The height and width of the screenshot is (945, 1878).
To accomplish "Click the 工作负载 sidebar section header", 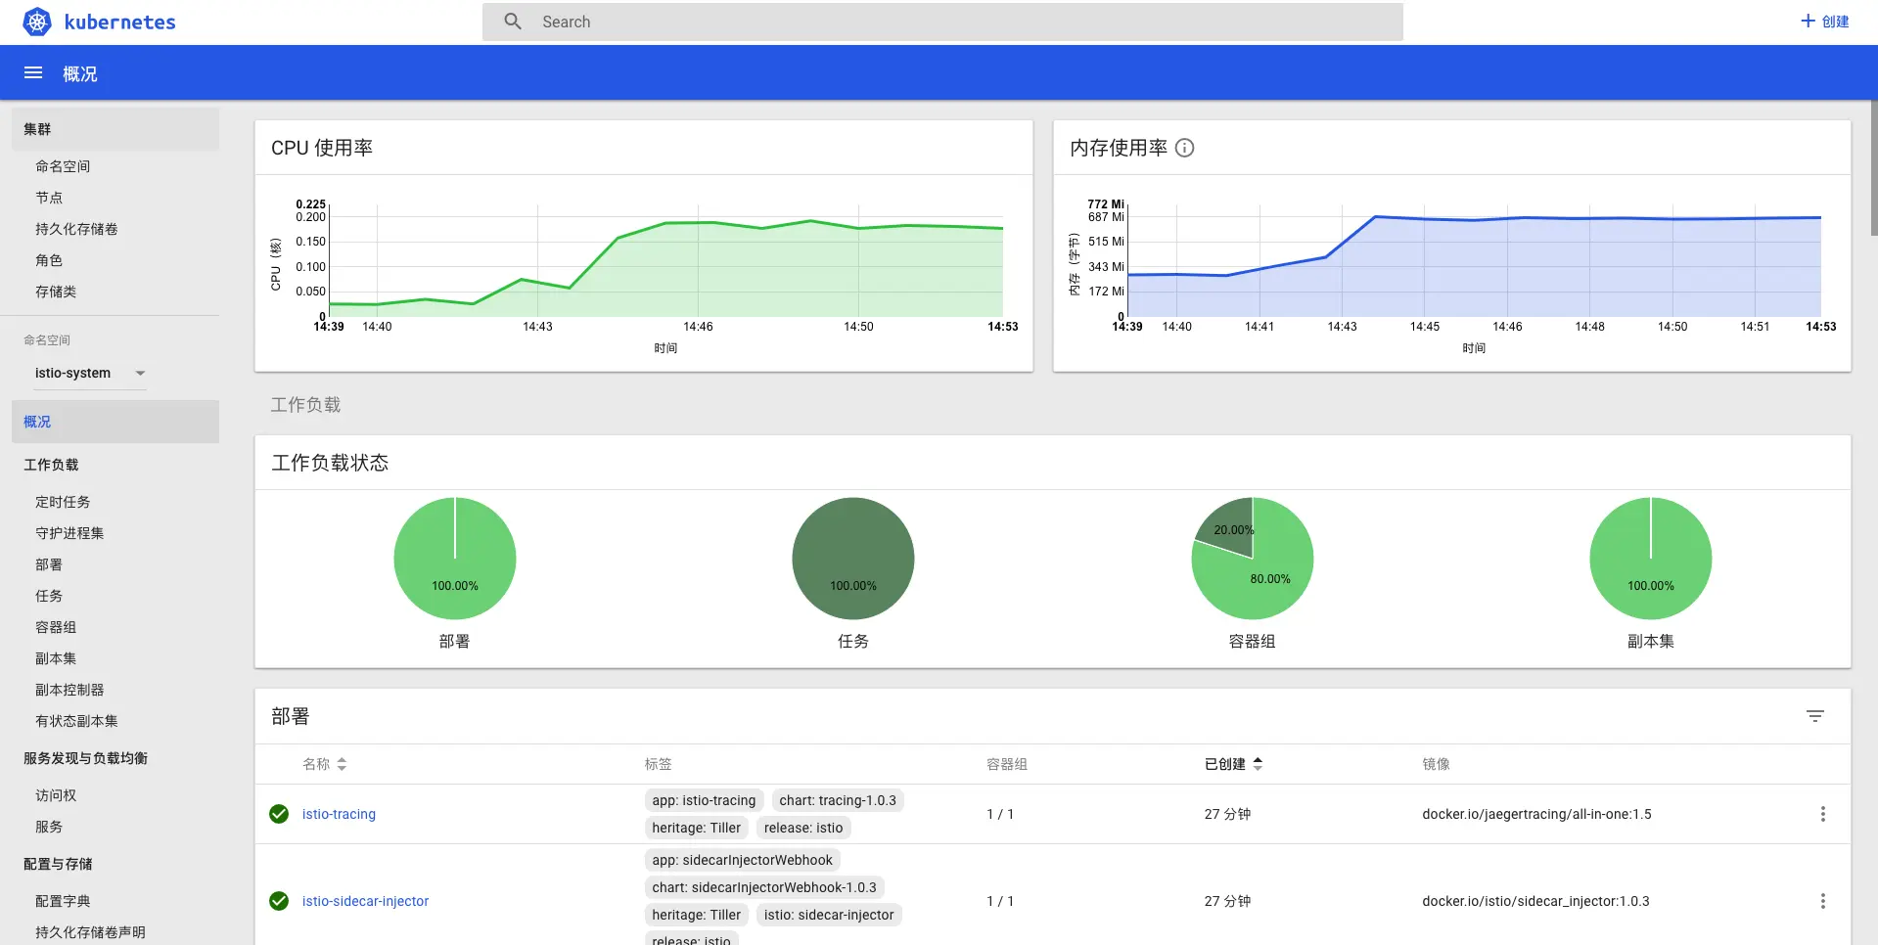I will click(51, 465).
